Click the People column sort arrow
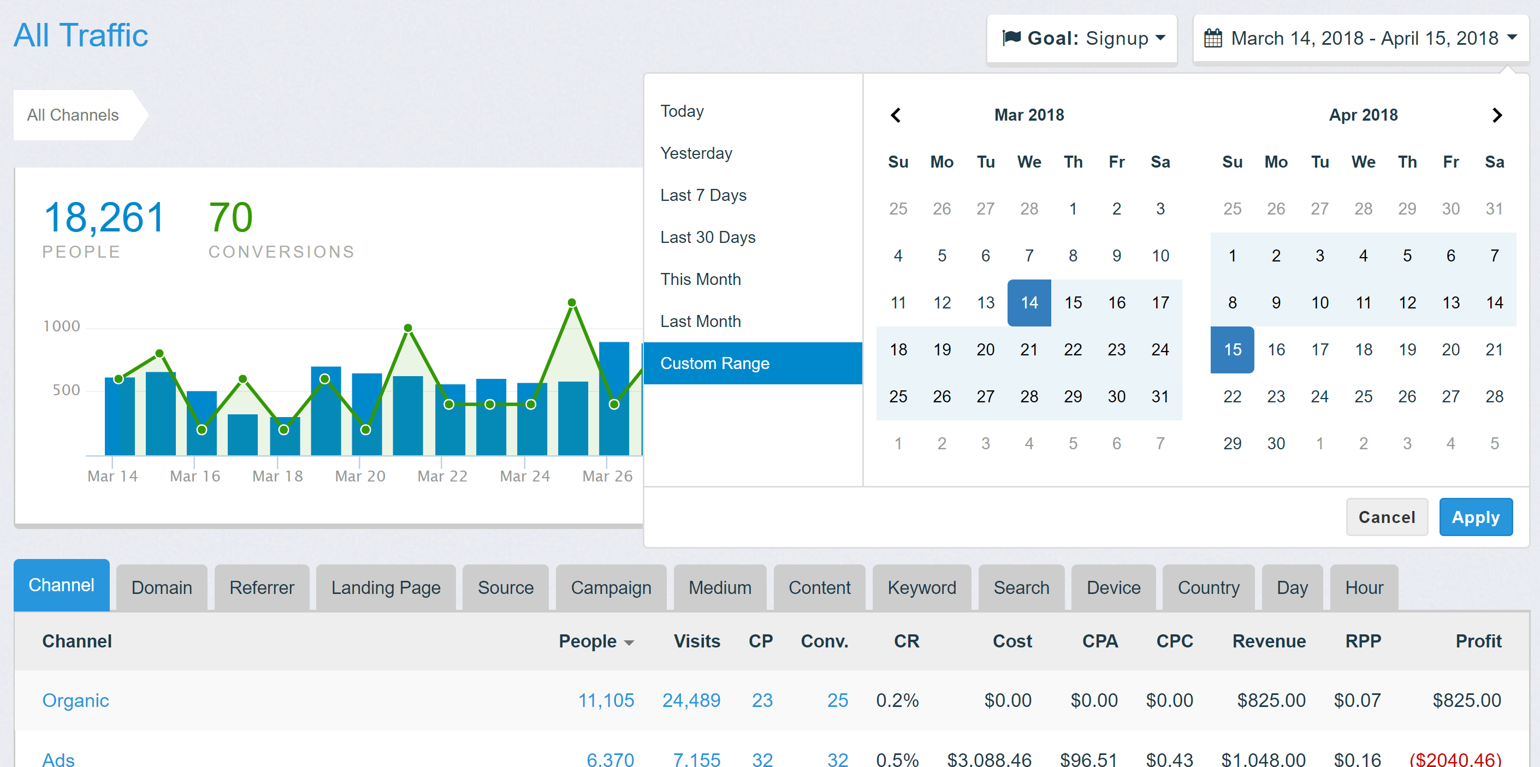This screenshot has width=1540, height=767. [629, 643]
